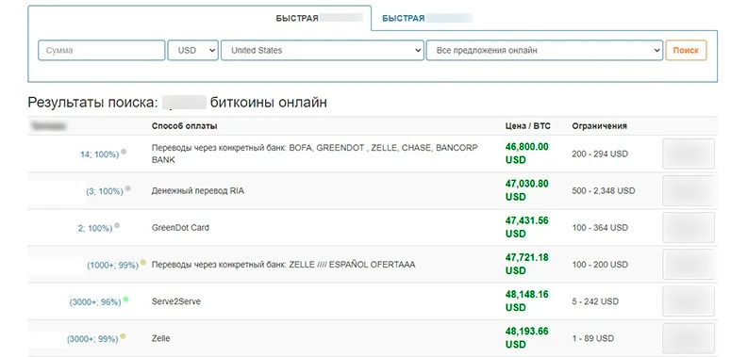Click the 47,721.18 USD price
Image resolution: width=731 pixels, height=357 pixels.
(527, 264)
